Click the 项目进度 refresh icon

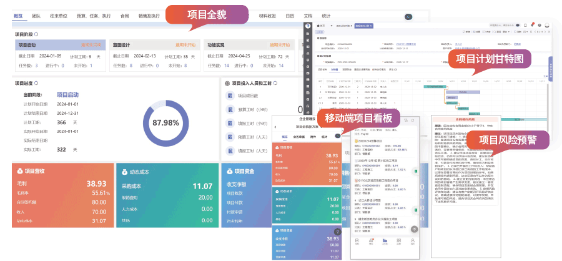coord(36,82)
